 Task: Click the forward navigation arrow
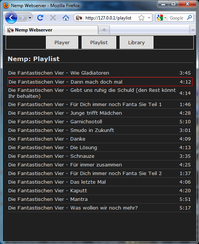(22, 18)
